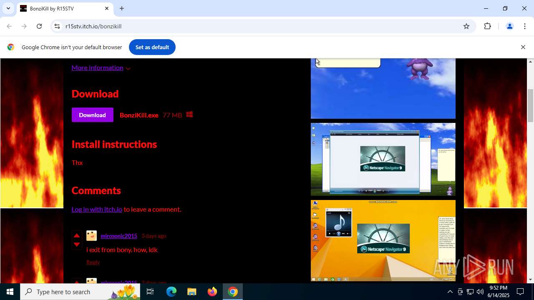Downvote first mirosonic2015 comment

77,245
